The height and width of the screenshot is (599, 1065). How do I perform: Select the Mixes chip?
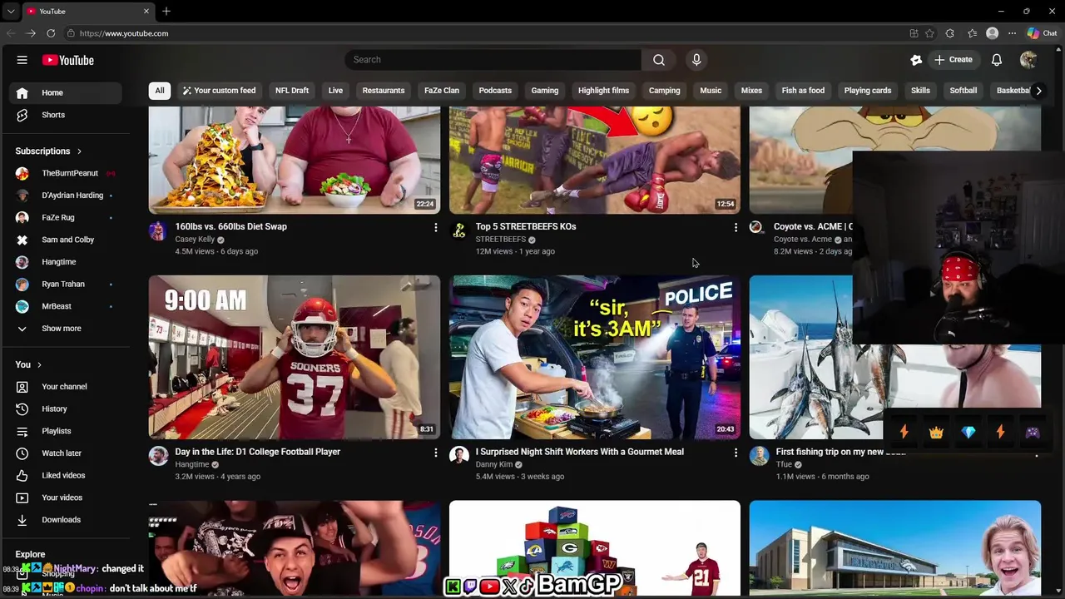[751, 91]
